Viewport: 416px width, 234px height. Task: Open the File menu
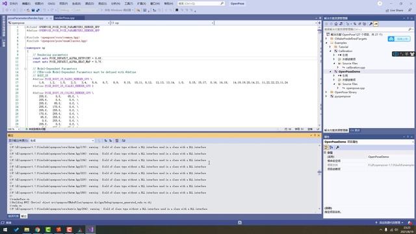click(x=13, y=4)
